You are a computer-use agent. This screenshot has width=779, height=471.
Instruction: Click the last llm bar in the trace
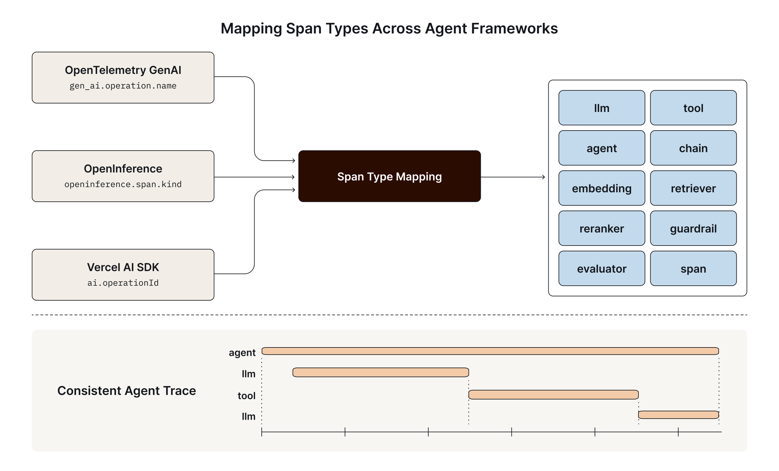(679, 415)
